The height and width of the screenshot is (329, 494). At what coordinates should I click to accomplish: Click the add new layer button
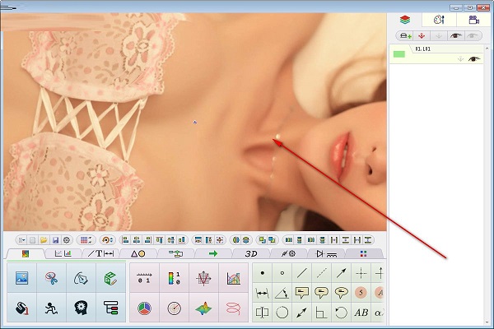click(x=405, y=36)
